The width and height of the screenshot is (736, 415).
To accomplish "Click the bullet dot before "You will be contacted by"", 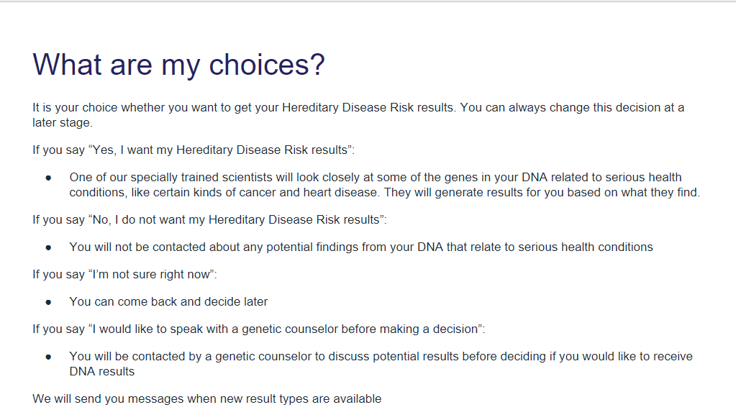I will pyautogui.click(x=49, y=357).
